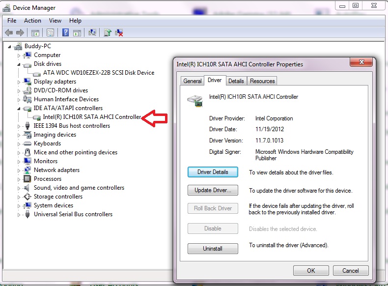Click the Uninstall button
This screenshot has height=286, width=388.
pyautogui.click(x=213, y=249)
